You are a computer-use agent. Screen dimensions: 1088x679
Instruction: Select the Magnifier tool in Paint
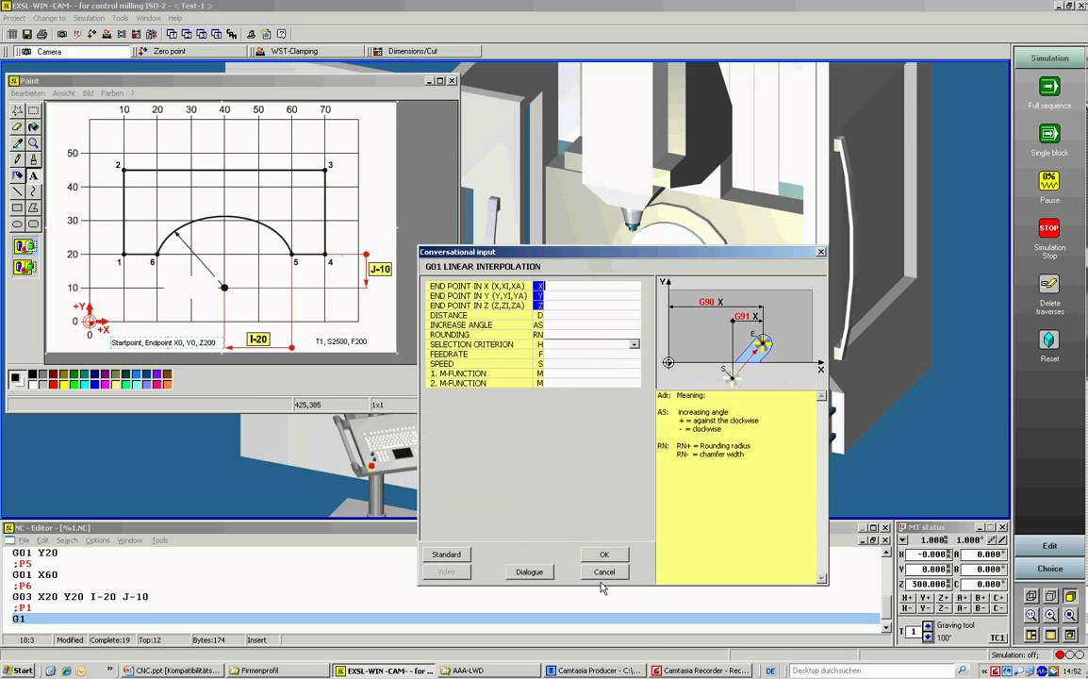(33, 143)
